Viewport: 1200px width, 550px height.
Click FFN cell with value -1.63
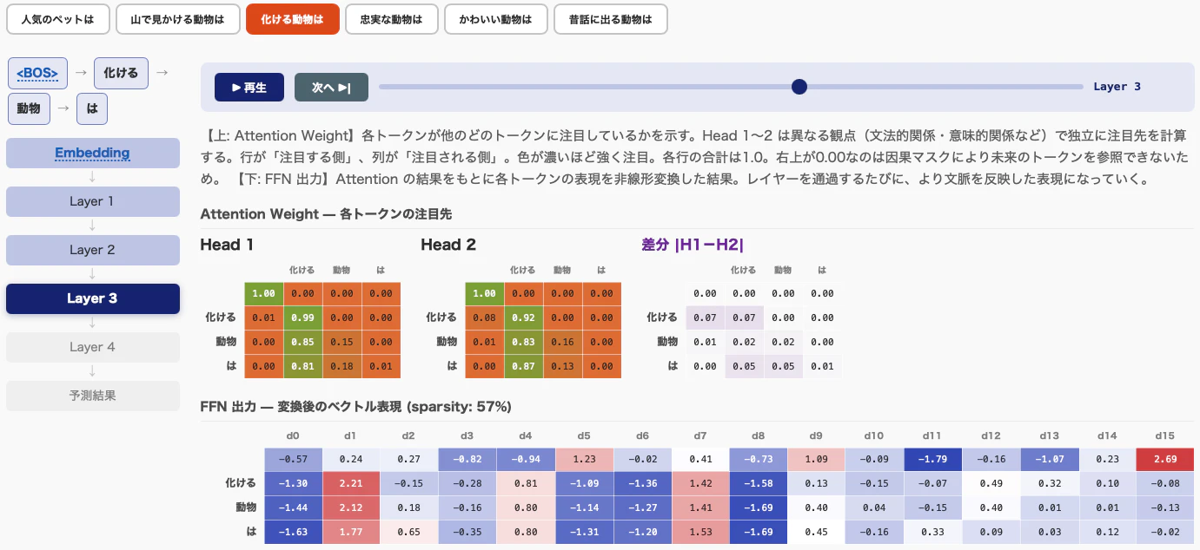tap(293, 532)
